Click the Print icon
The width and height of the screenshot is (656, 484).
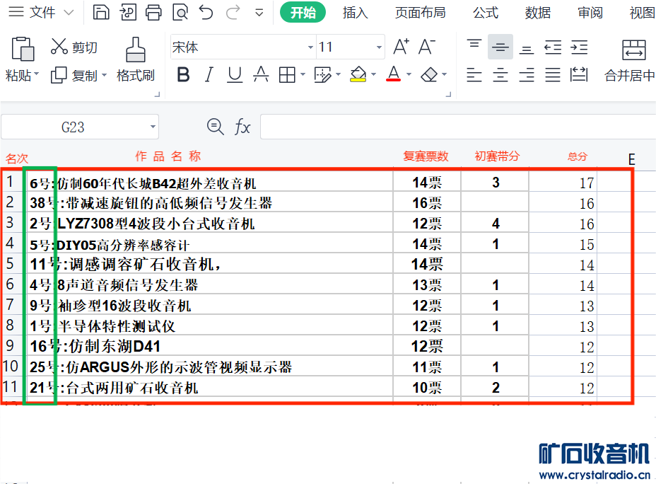(x=153, y=13)
